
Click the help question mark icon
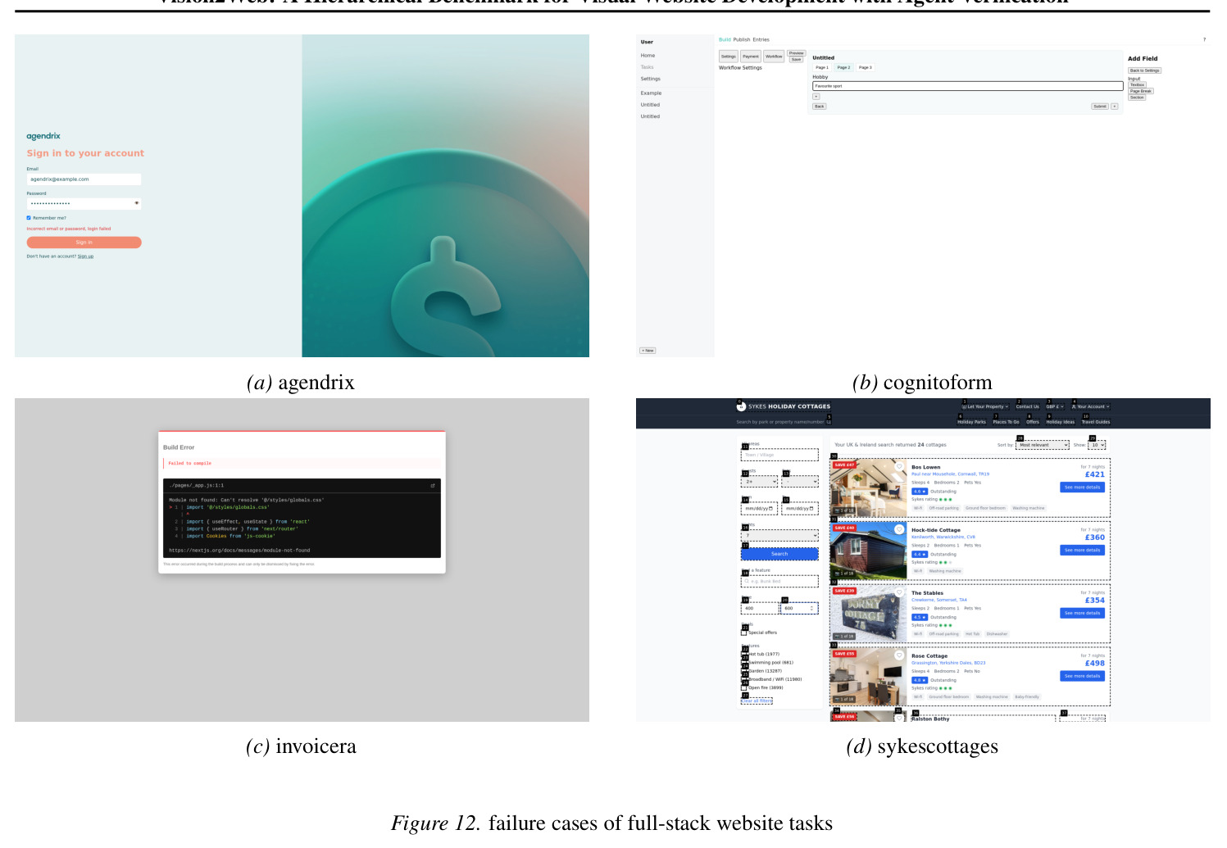coord(1204,39)
